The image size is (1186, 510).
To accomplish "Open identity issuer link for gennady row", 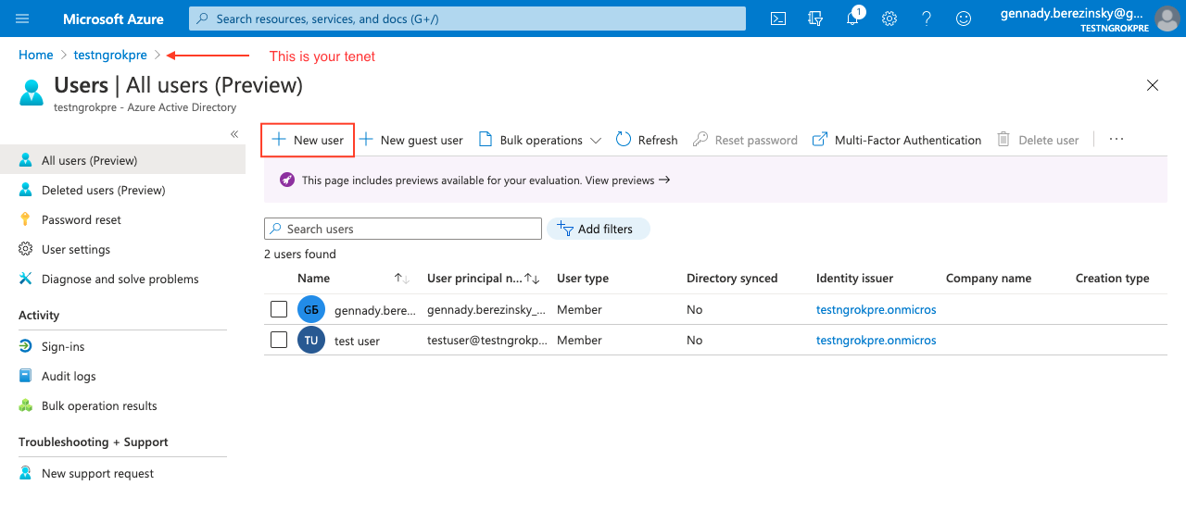I will pyautogui.click(x=877, y=309).
